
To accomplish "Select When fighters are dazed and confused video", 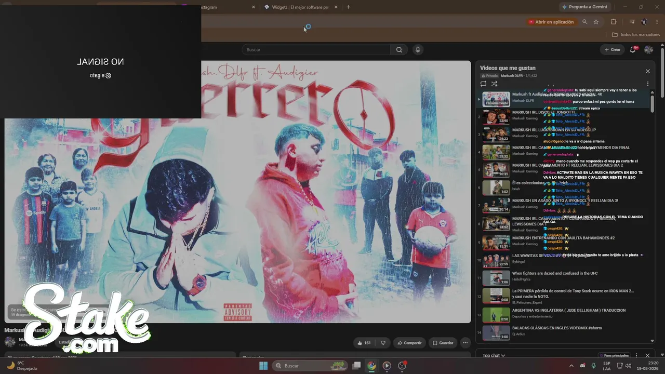I will pyautogui.click(x=555, y=273).
